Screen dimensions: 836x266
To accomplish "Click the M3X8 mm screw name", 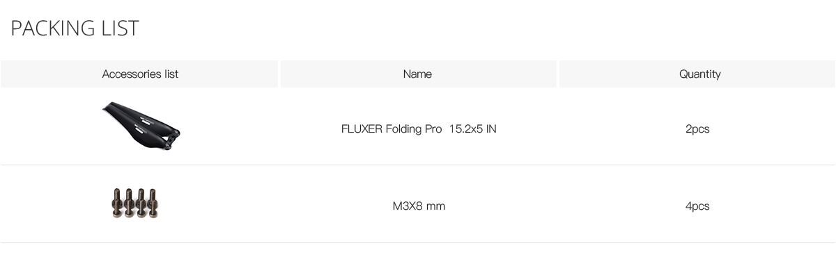I will [x=419, y=206].
